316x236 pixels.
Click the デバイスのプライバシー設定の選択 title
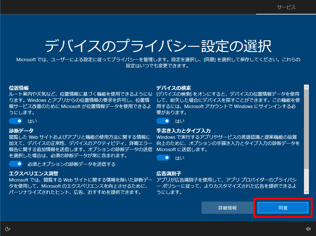pos(158,46)
